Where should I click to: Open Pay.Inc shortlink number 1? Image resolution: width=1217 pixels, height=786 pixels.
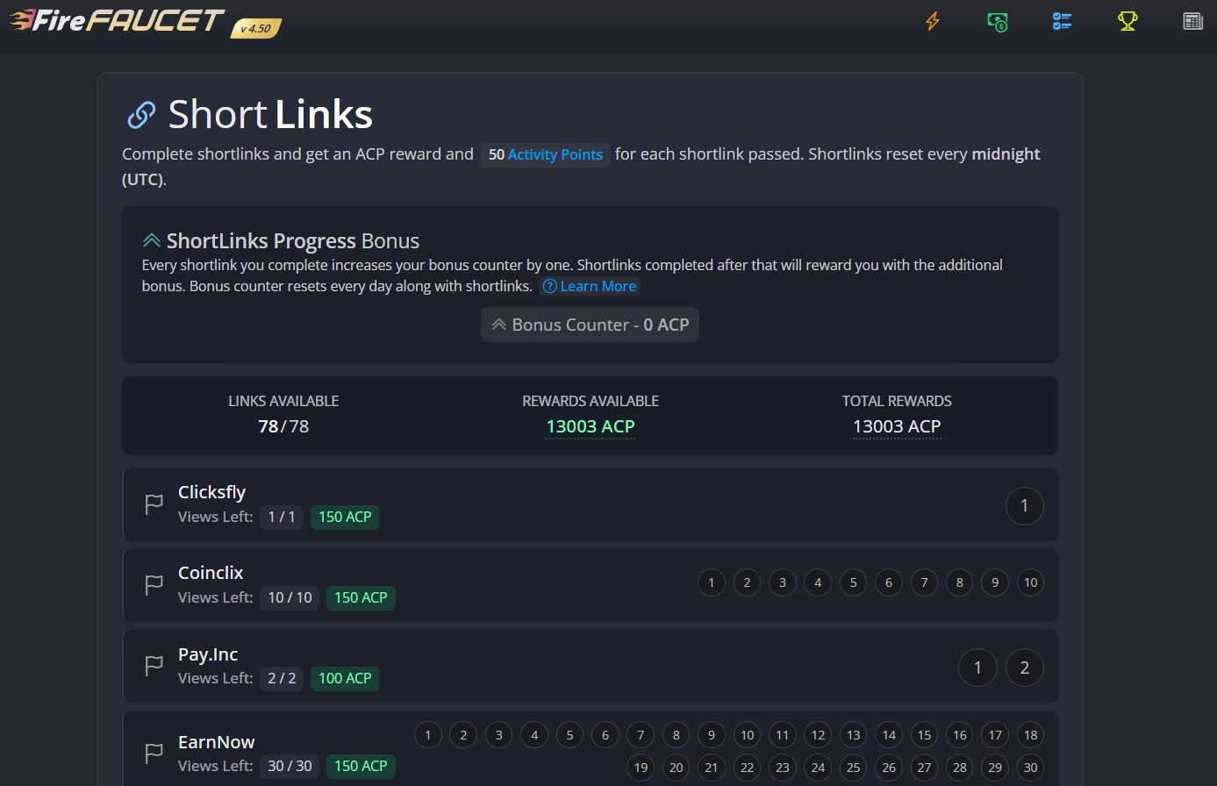(x=977, y=668)
